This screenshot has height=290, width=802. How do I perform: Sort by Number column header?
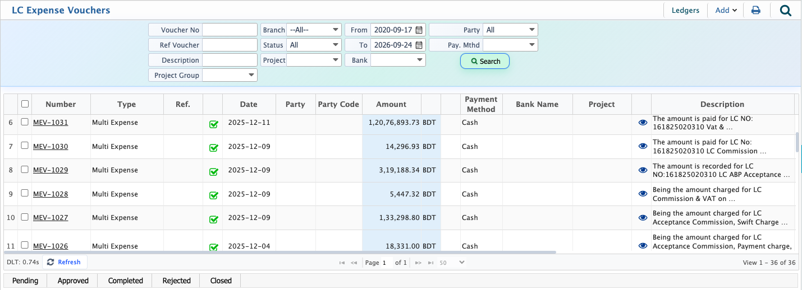[61, 104]
